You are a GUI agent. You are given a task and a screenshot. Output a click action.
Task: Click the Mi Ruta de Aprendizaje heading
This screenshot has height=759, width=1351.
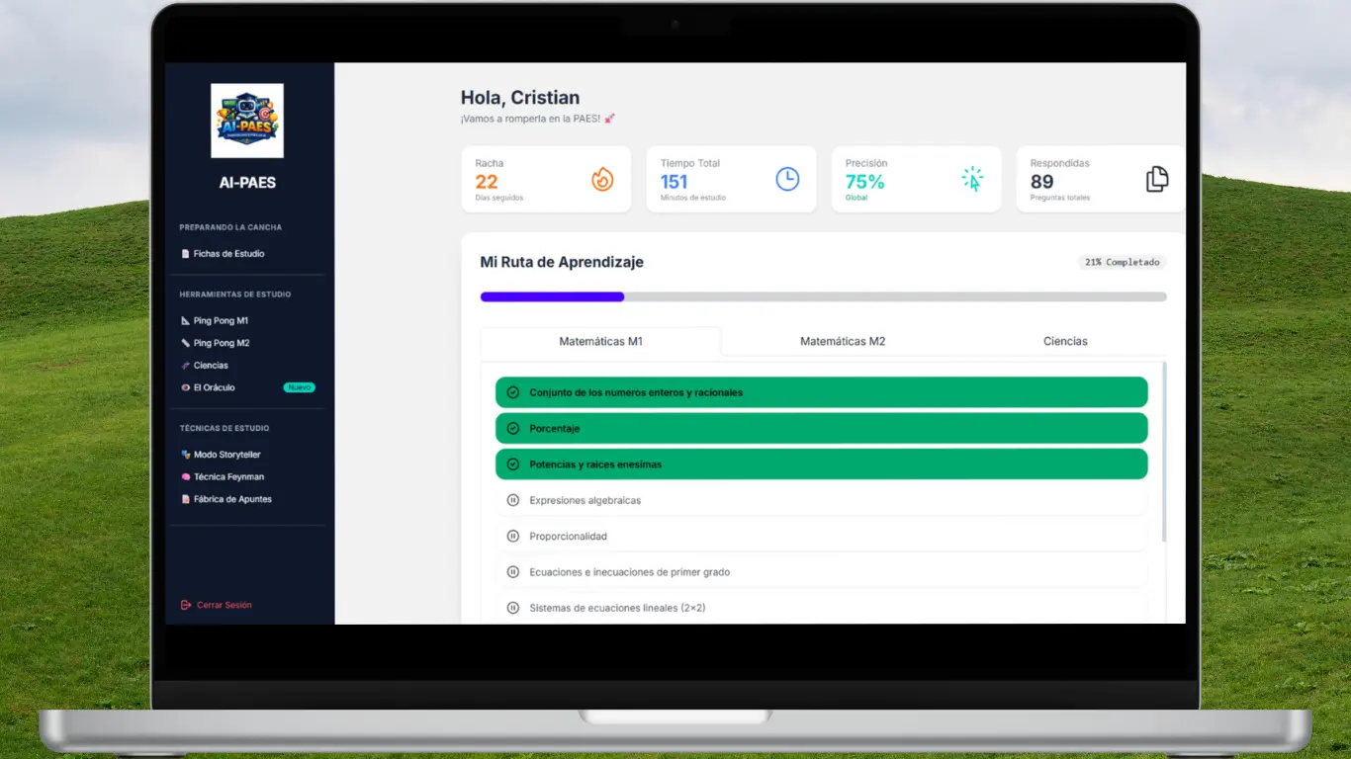click(x=562, y=262)
